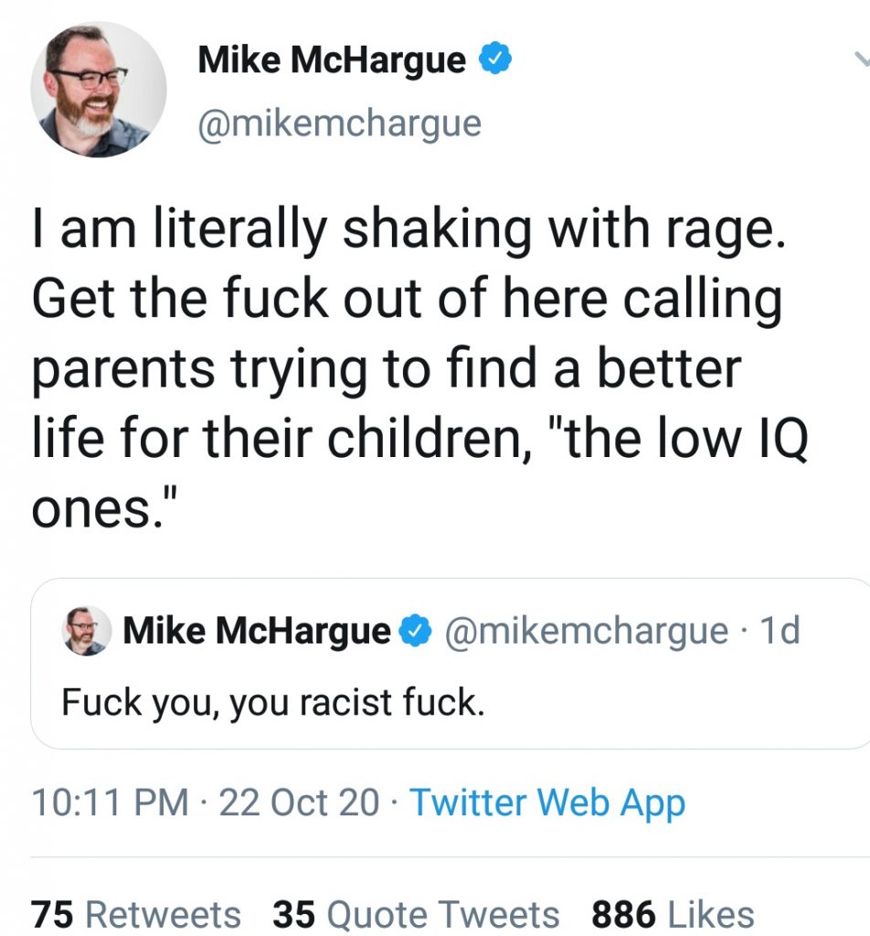Click the 10:11 PM tweet time
The image size is (870, 936).
pyautogui.click(x=110, y=803)
